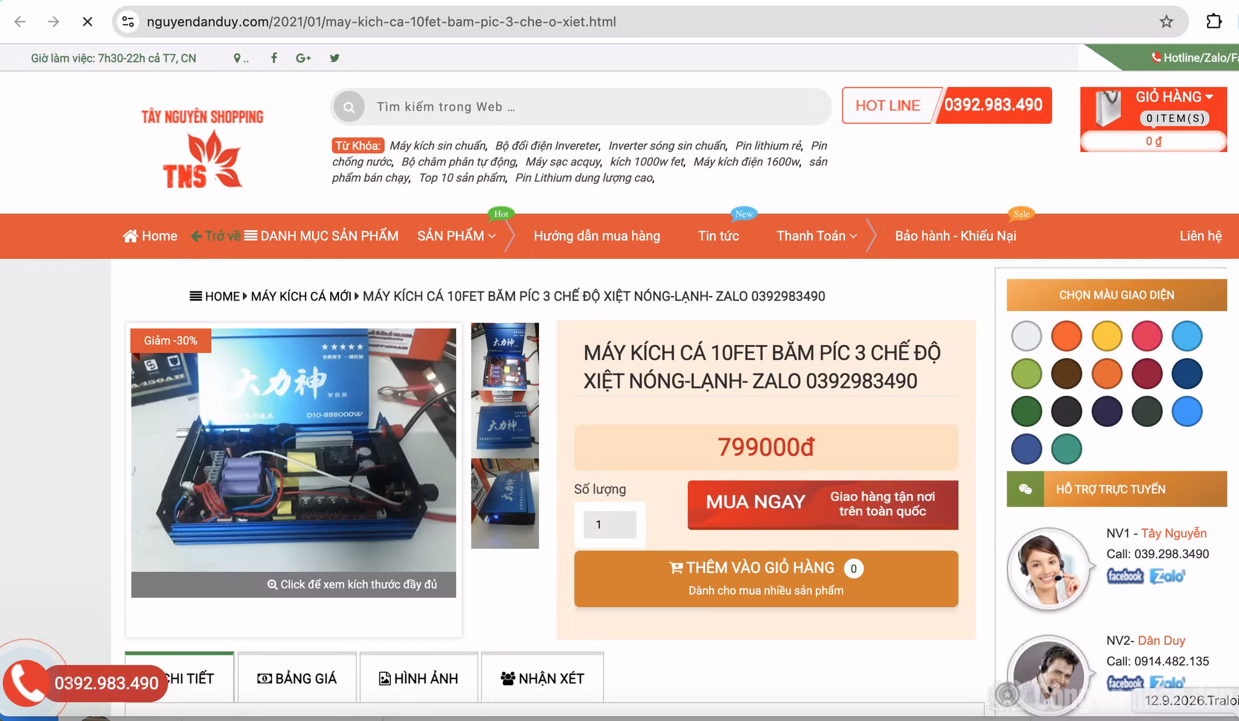This screenshot has width=1239, height=721.
Task: Click the Máy kích sin chuẩn keyword link
Action: pos(438,146)
